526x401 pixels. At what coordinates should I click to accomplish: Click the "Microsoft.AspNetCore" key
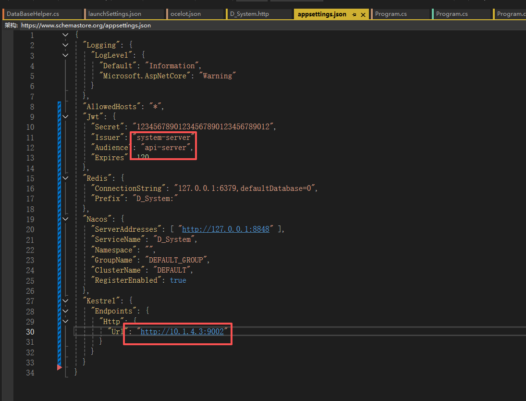145,76
